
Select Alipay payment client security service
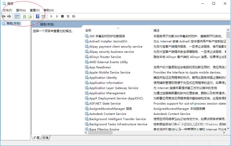116,46
